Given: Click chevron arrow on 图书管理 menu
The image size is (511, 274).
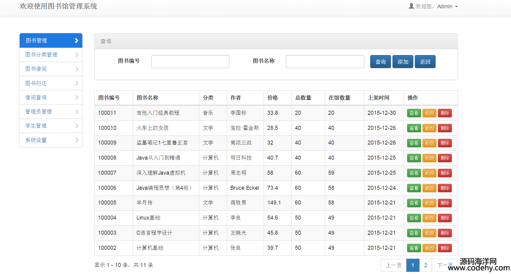Looking at the screenshot, I should click(x=77, y=41).
